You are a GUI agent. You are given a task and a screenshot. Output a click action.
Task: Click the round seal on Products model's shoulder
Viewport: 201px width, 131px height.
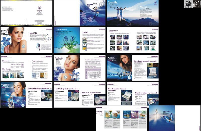(x=66, y=77)
